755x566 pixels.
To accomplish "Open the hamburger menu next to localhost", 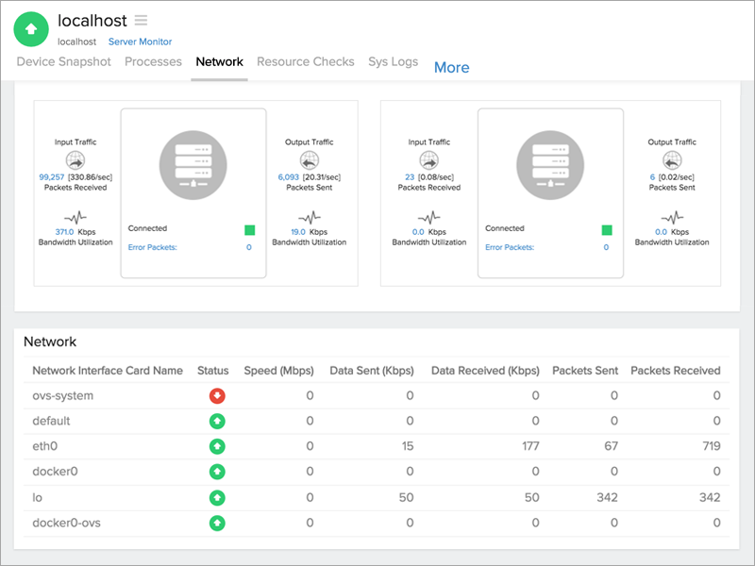I will (141, 20).
